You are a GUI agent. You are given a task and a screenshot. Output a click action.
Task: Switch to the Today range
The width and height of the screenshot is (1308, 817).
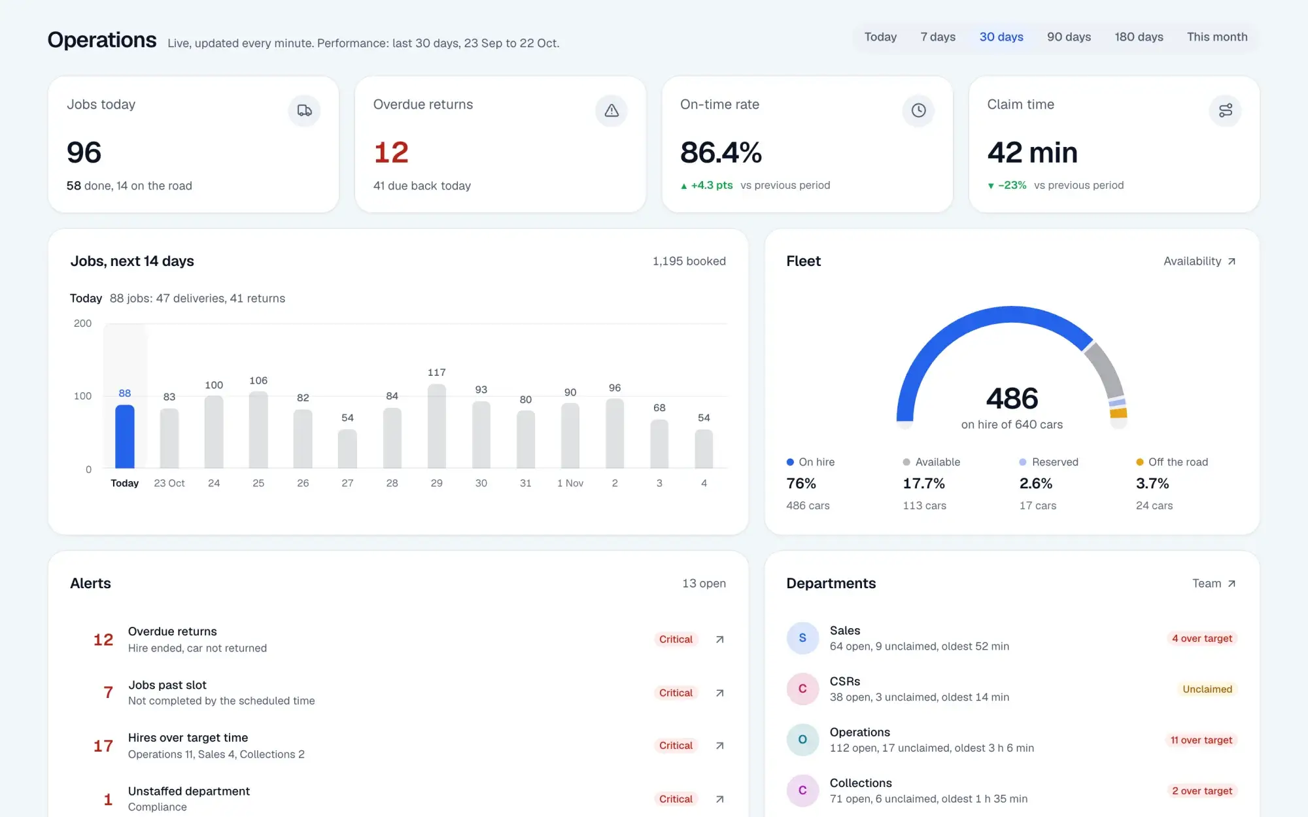pos(880,37)
